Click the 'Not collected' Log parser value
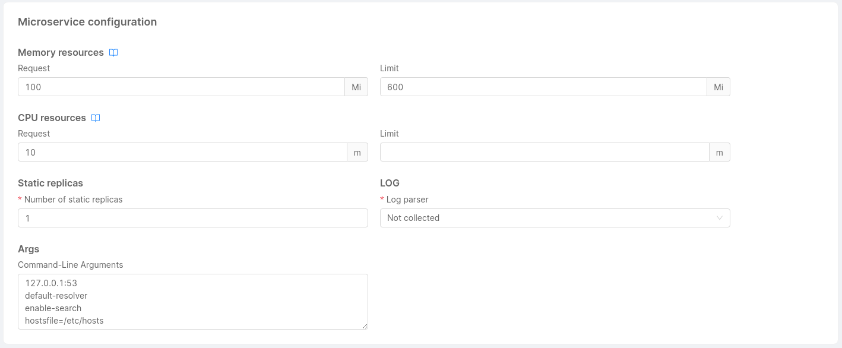The width and height of the screenshot is (842, 348). (x=413, y=218)
